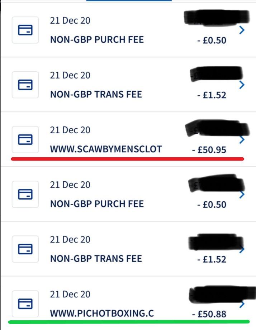Click the card icon of the topmost PURCH FEE
The height and width of the screenshot is (330, 256).
coord(25,30)
